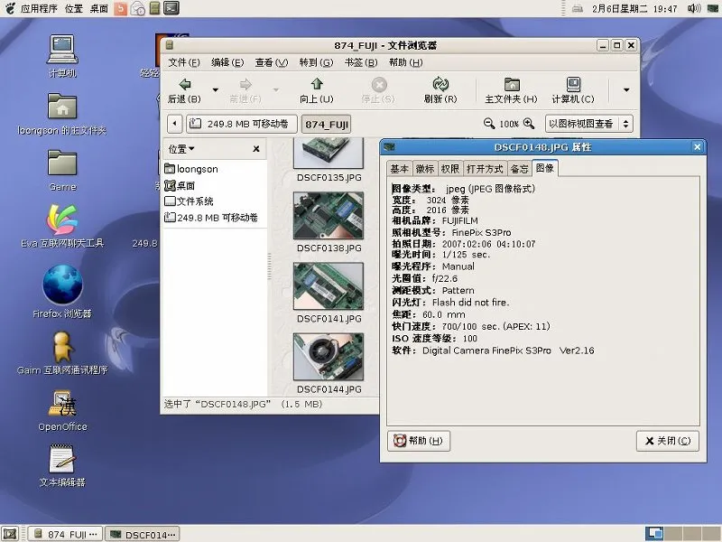Click the show desktop button
Viewport: 722px width, 542px height.
(x=9, y=534)
